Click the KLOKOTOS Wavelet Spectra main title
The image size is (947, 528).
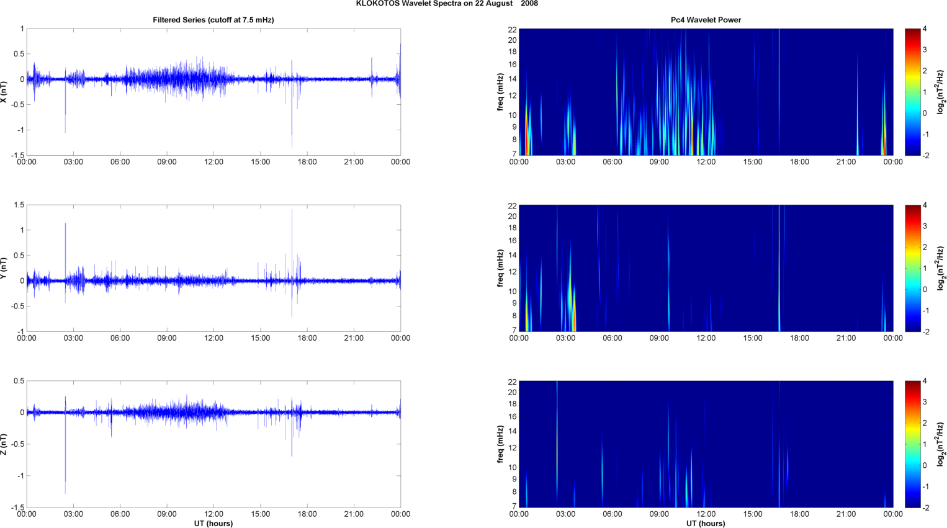447,4
